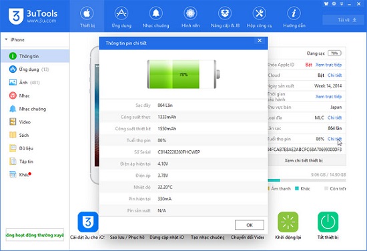Switch to the Thiết bị tab
The image size is (367, 251).
87,17
